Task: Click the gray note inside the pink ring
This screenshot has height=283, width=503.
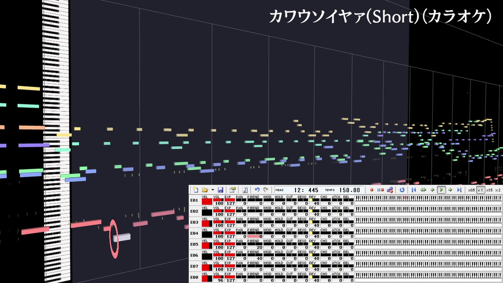Action: (x=122, y=238)
